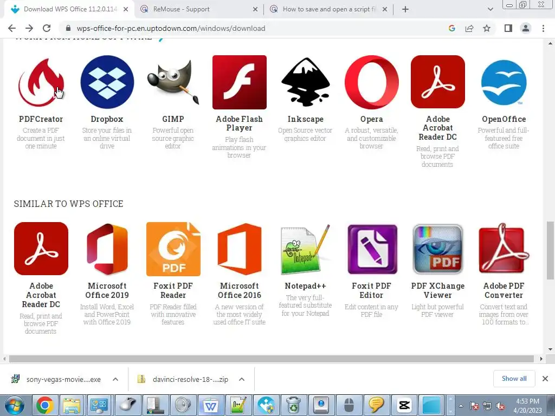Screen dimensions: 555x416
Task: Expand options for sony-vegas-movie exe download
Action: click(115, 379)
